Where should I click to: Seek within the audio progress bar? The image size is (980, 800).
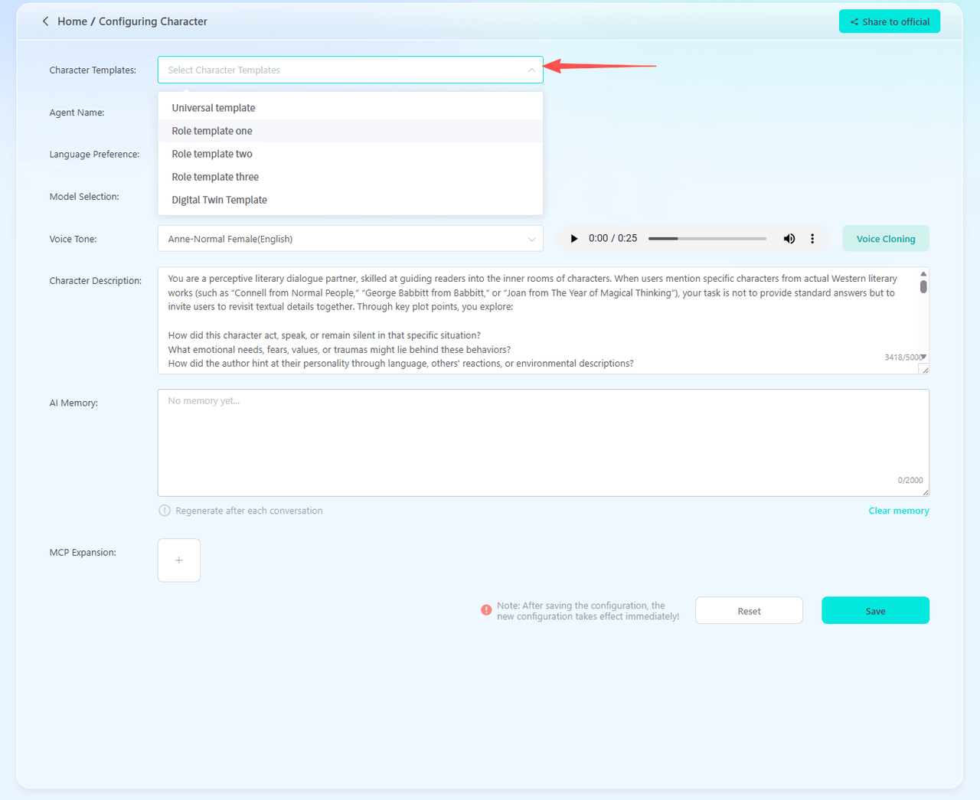(707, 239)
